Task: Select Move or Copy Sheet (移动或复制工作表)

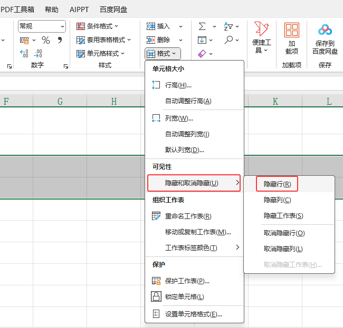Action: click(194, 232)
